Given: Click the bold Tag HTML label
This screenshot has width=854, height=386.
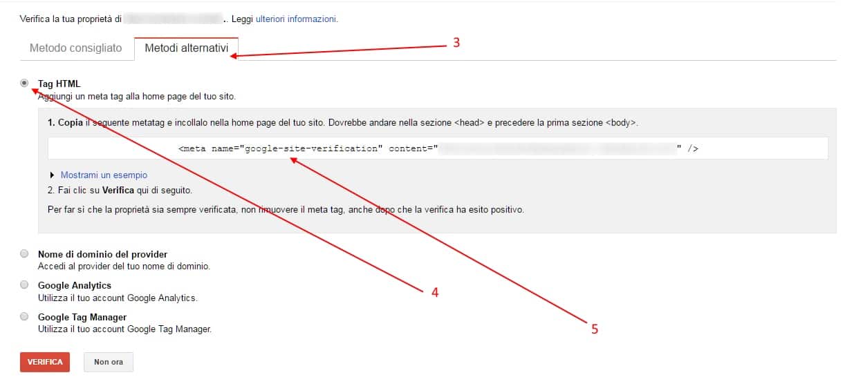Looking at the screenshot, I should tap(59, 84).
